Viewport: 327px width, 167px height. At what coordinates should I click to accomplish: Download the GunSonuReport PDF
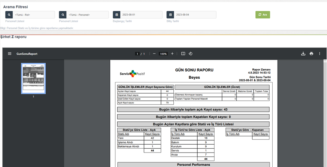point(303,54)
